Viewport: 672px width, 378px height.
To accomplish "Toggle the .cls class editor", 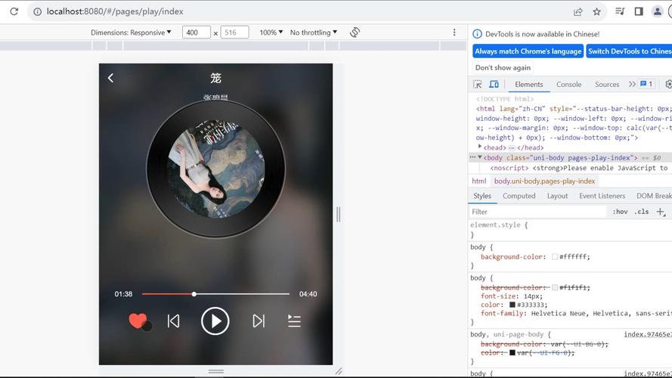I will pyautogui.click(x=642, y=212).
